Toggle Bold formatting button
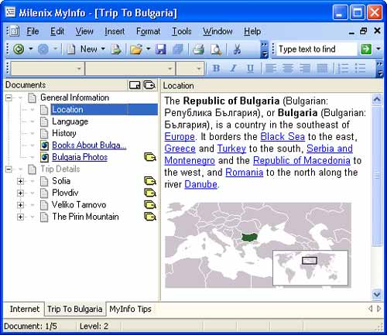Image resolution: width=387 pixels, height=335 pixels. point(216,68)
